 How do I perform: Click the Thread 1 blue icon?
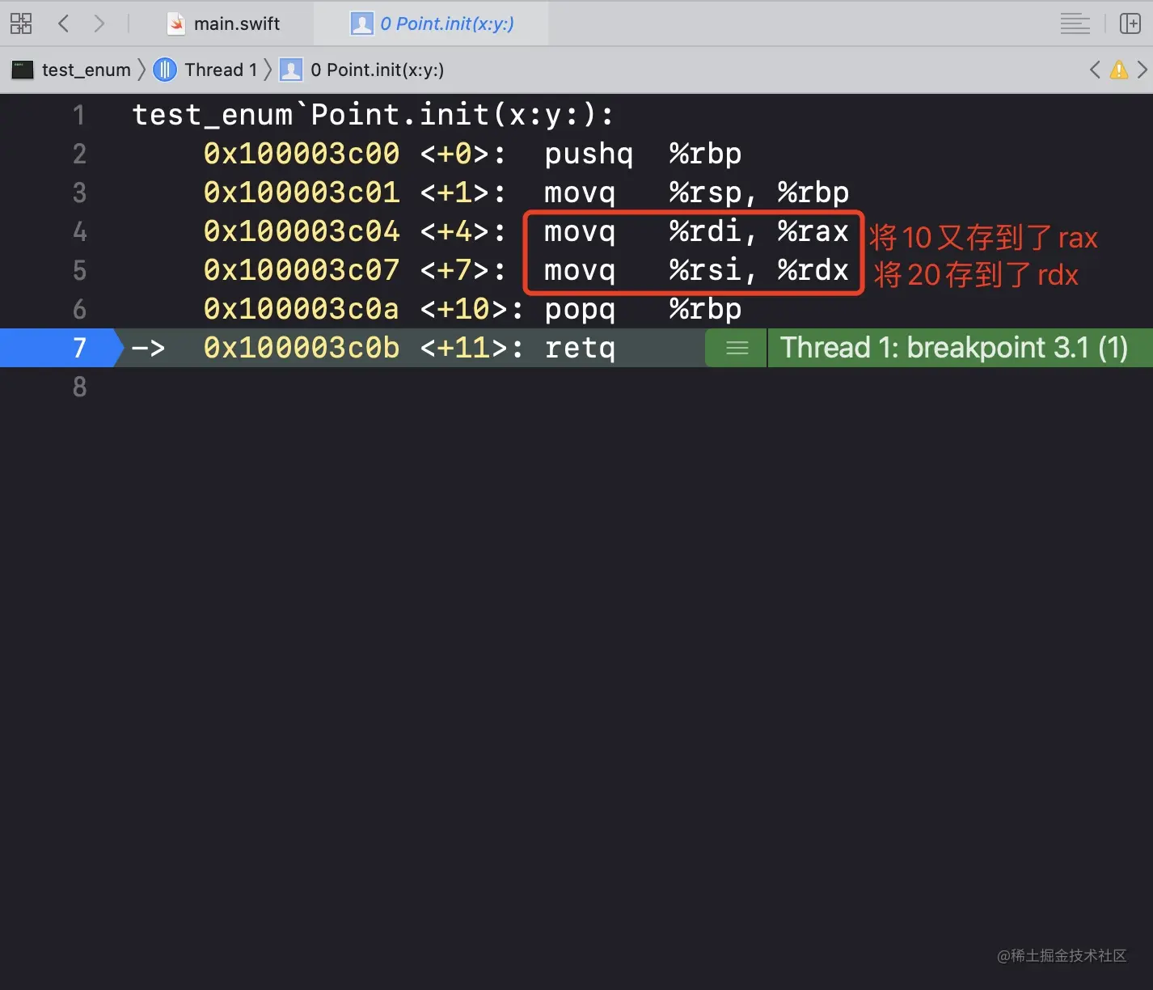(165, 70)
